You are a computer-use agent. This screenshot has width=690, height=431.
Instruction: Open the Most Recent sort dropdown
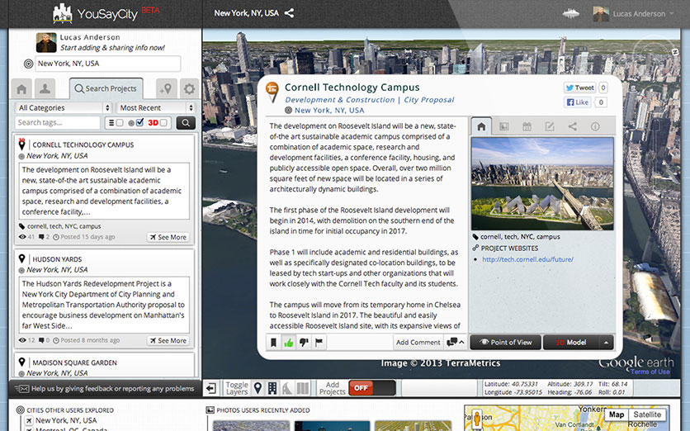coord(156,108)
